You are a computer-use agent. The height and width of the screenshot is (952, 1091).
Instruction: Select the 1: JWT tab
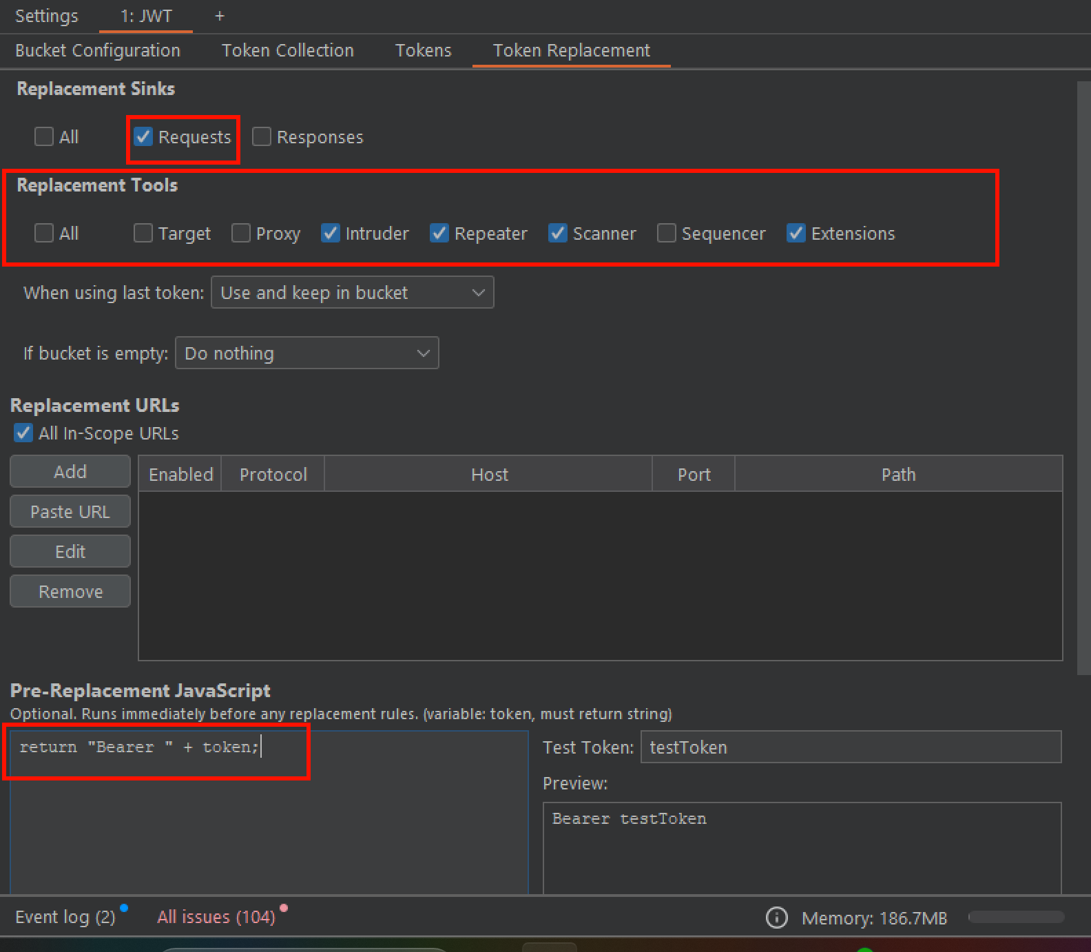pyautogui.click(x=146, y=16)
